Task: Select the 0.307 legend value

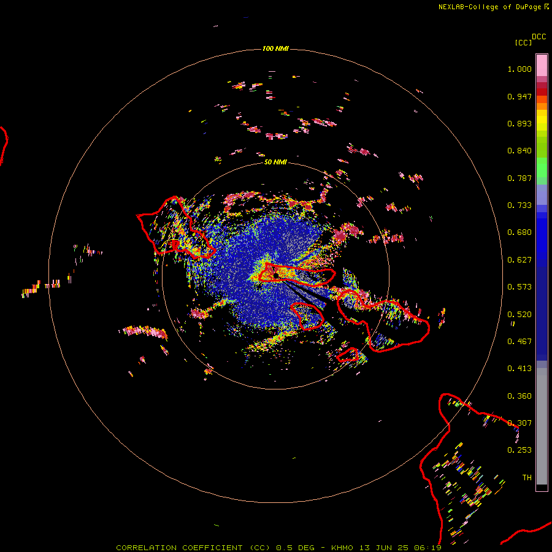Action: click(x=519, y=423)
